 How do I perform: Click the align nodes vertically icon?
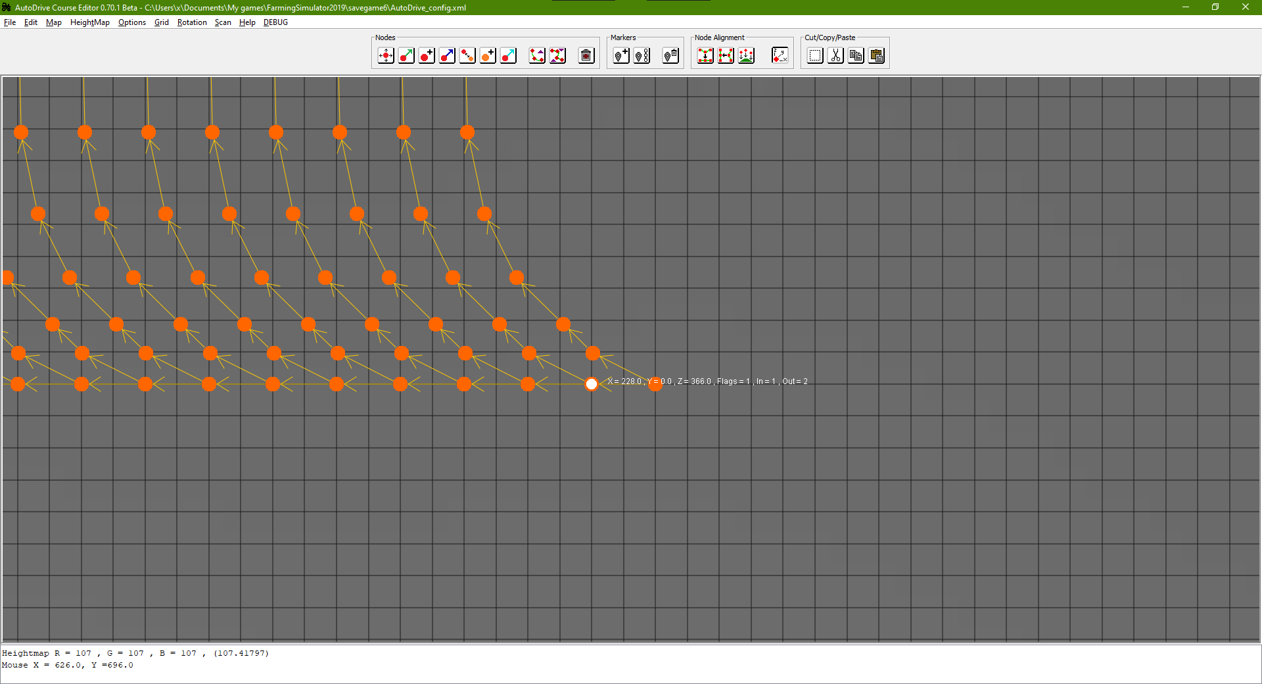point(705,56)
